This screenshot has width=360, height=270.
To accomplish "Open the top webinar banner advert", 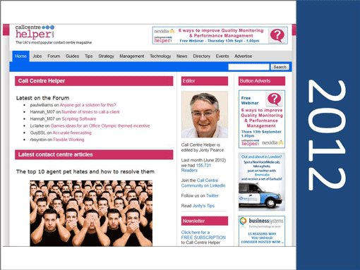I will pyautogui.click(x=220, y=35).
